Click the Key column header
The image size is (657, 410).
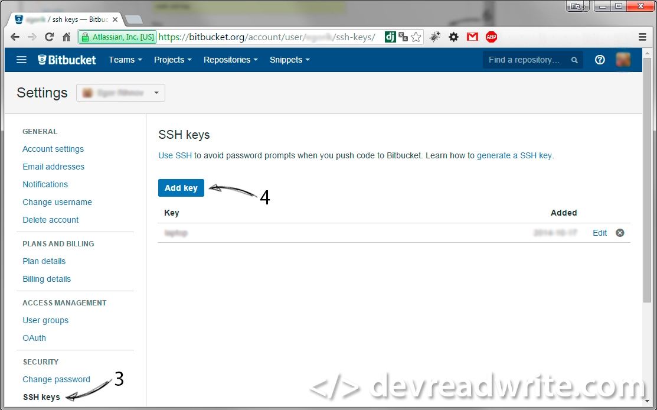tap(172, 213)
